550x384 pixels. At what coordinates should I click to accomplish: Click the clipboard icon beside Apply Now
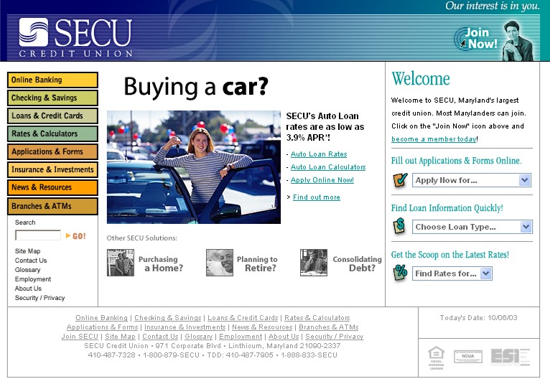click(x=401, y=180)
